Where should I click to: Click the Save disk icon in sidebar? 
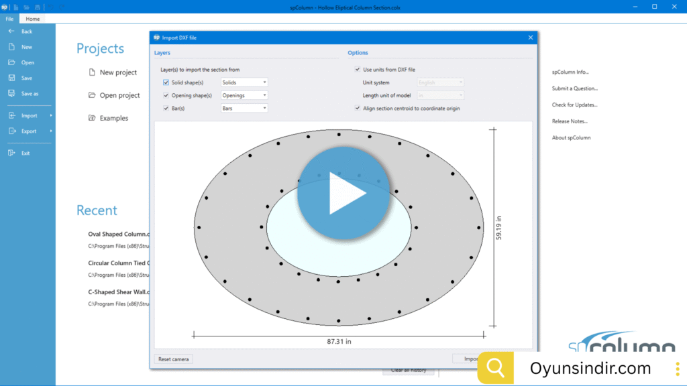pyautogui.click(x=11, y=78)
